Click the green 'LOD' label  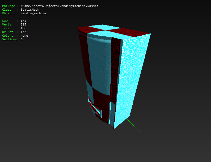point(5,21)
